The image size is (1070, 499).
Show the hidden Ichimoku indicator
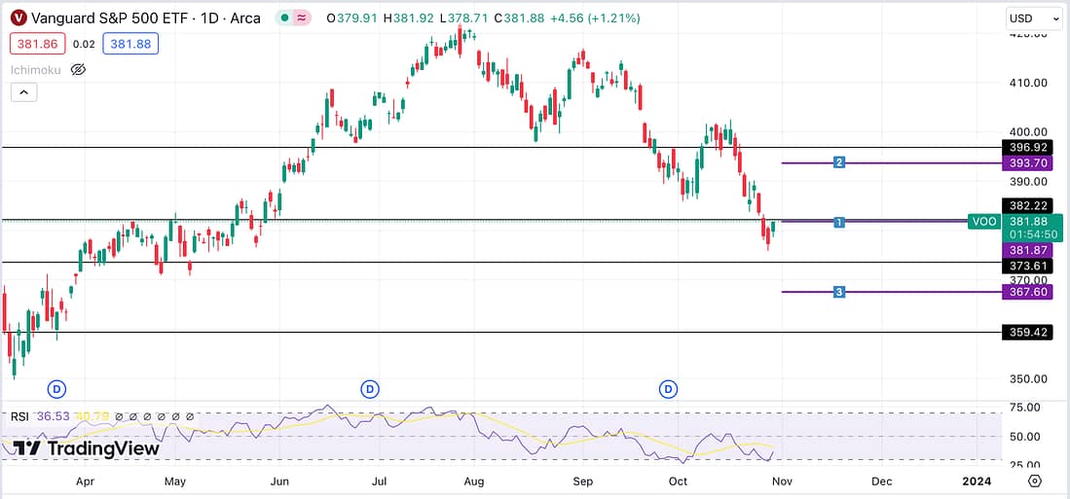coord(79,69)
